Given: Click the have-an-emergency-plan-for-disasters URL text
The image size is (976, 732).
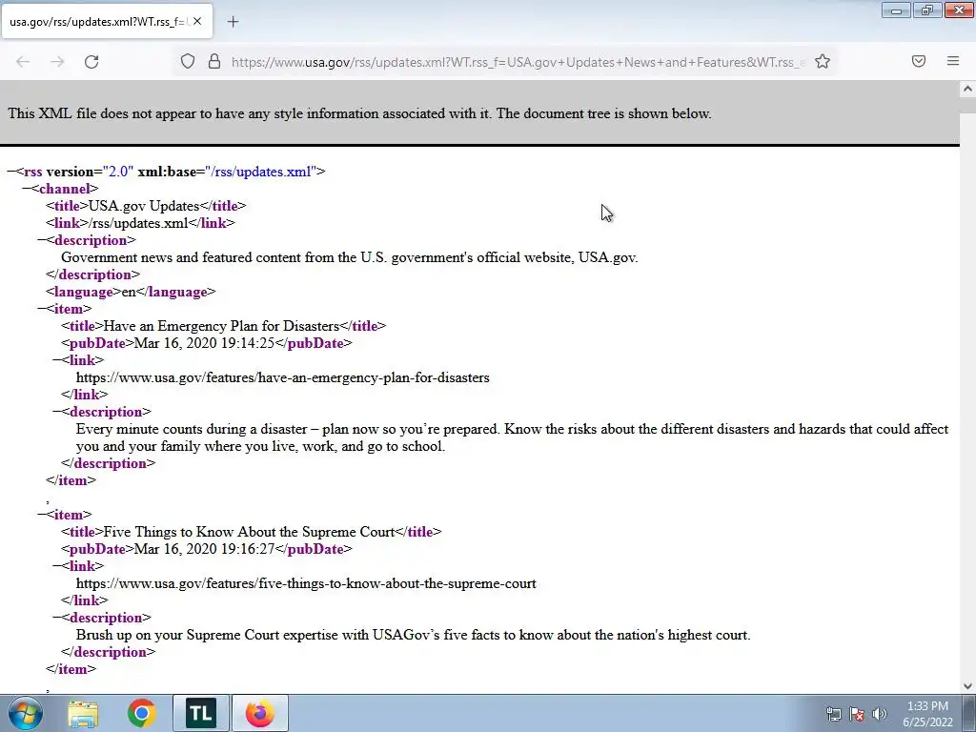Looking at the screenshot, I should (282, 377).
